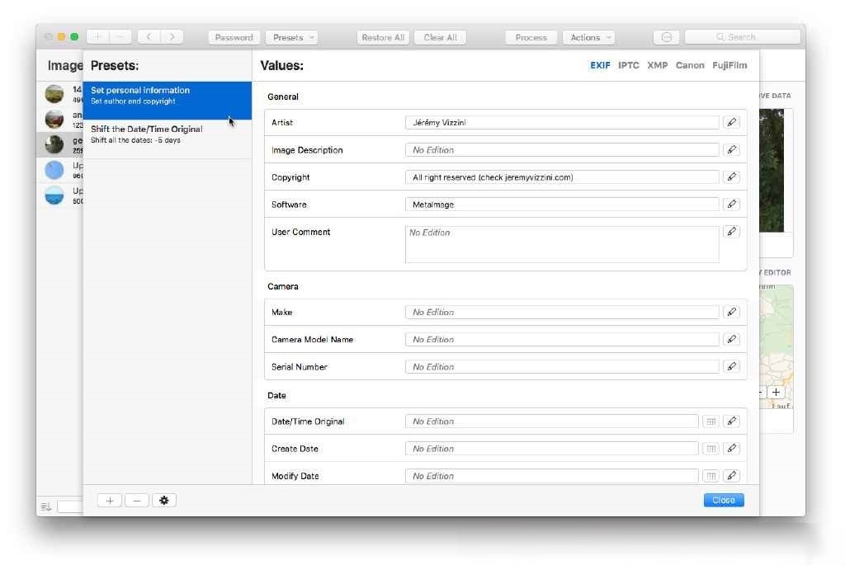
Task: Click the list sort icon at bottom left
Action: (46, 506)
